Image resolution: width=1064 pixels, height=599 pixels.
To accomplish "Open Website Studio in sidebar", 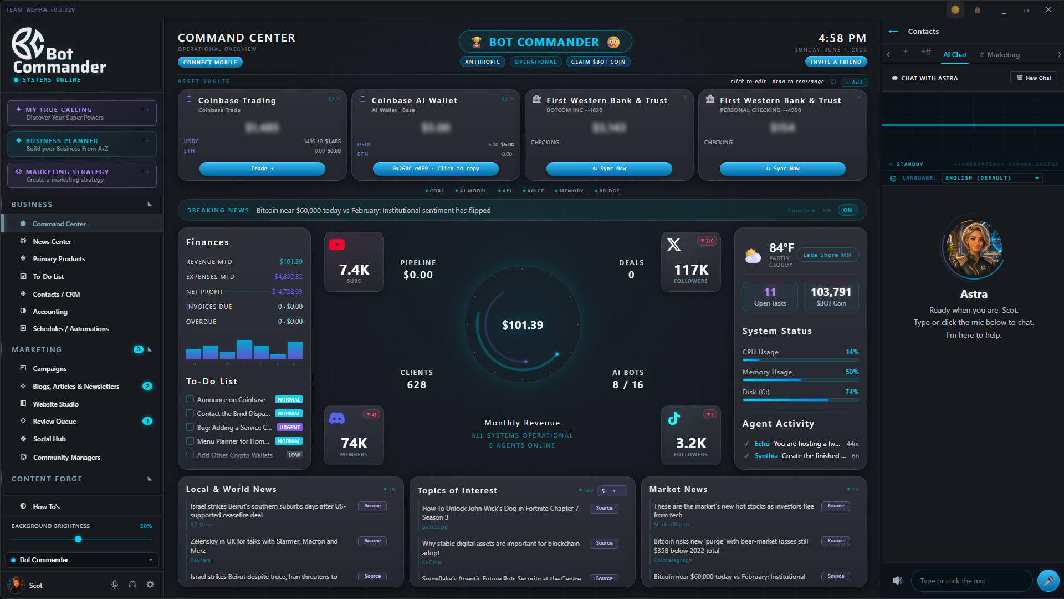I will point(55,404).
